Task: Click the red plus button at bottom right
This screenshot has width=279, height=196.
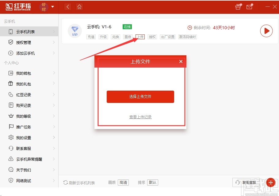Action: coord(271,182)
